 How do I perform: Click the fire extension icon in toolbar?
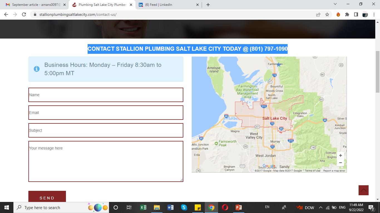coord(338,14)
